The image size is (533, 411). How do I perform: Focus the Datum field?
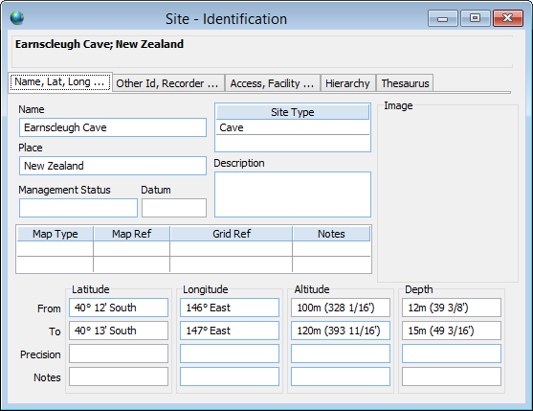pos(174,208)
